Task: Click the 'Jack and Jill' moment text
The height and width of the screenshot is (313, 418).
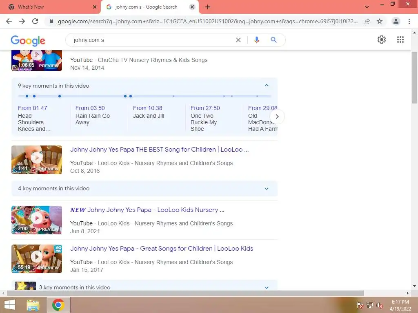Action: coord(149,116)
